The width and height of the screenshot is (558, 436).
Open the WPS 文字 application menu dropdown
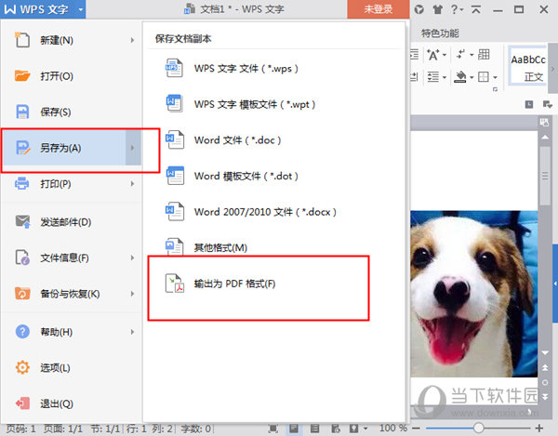pyautogui.click(x=81, y=9)
